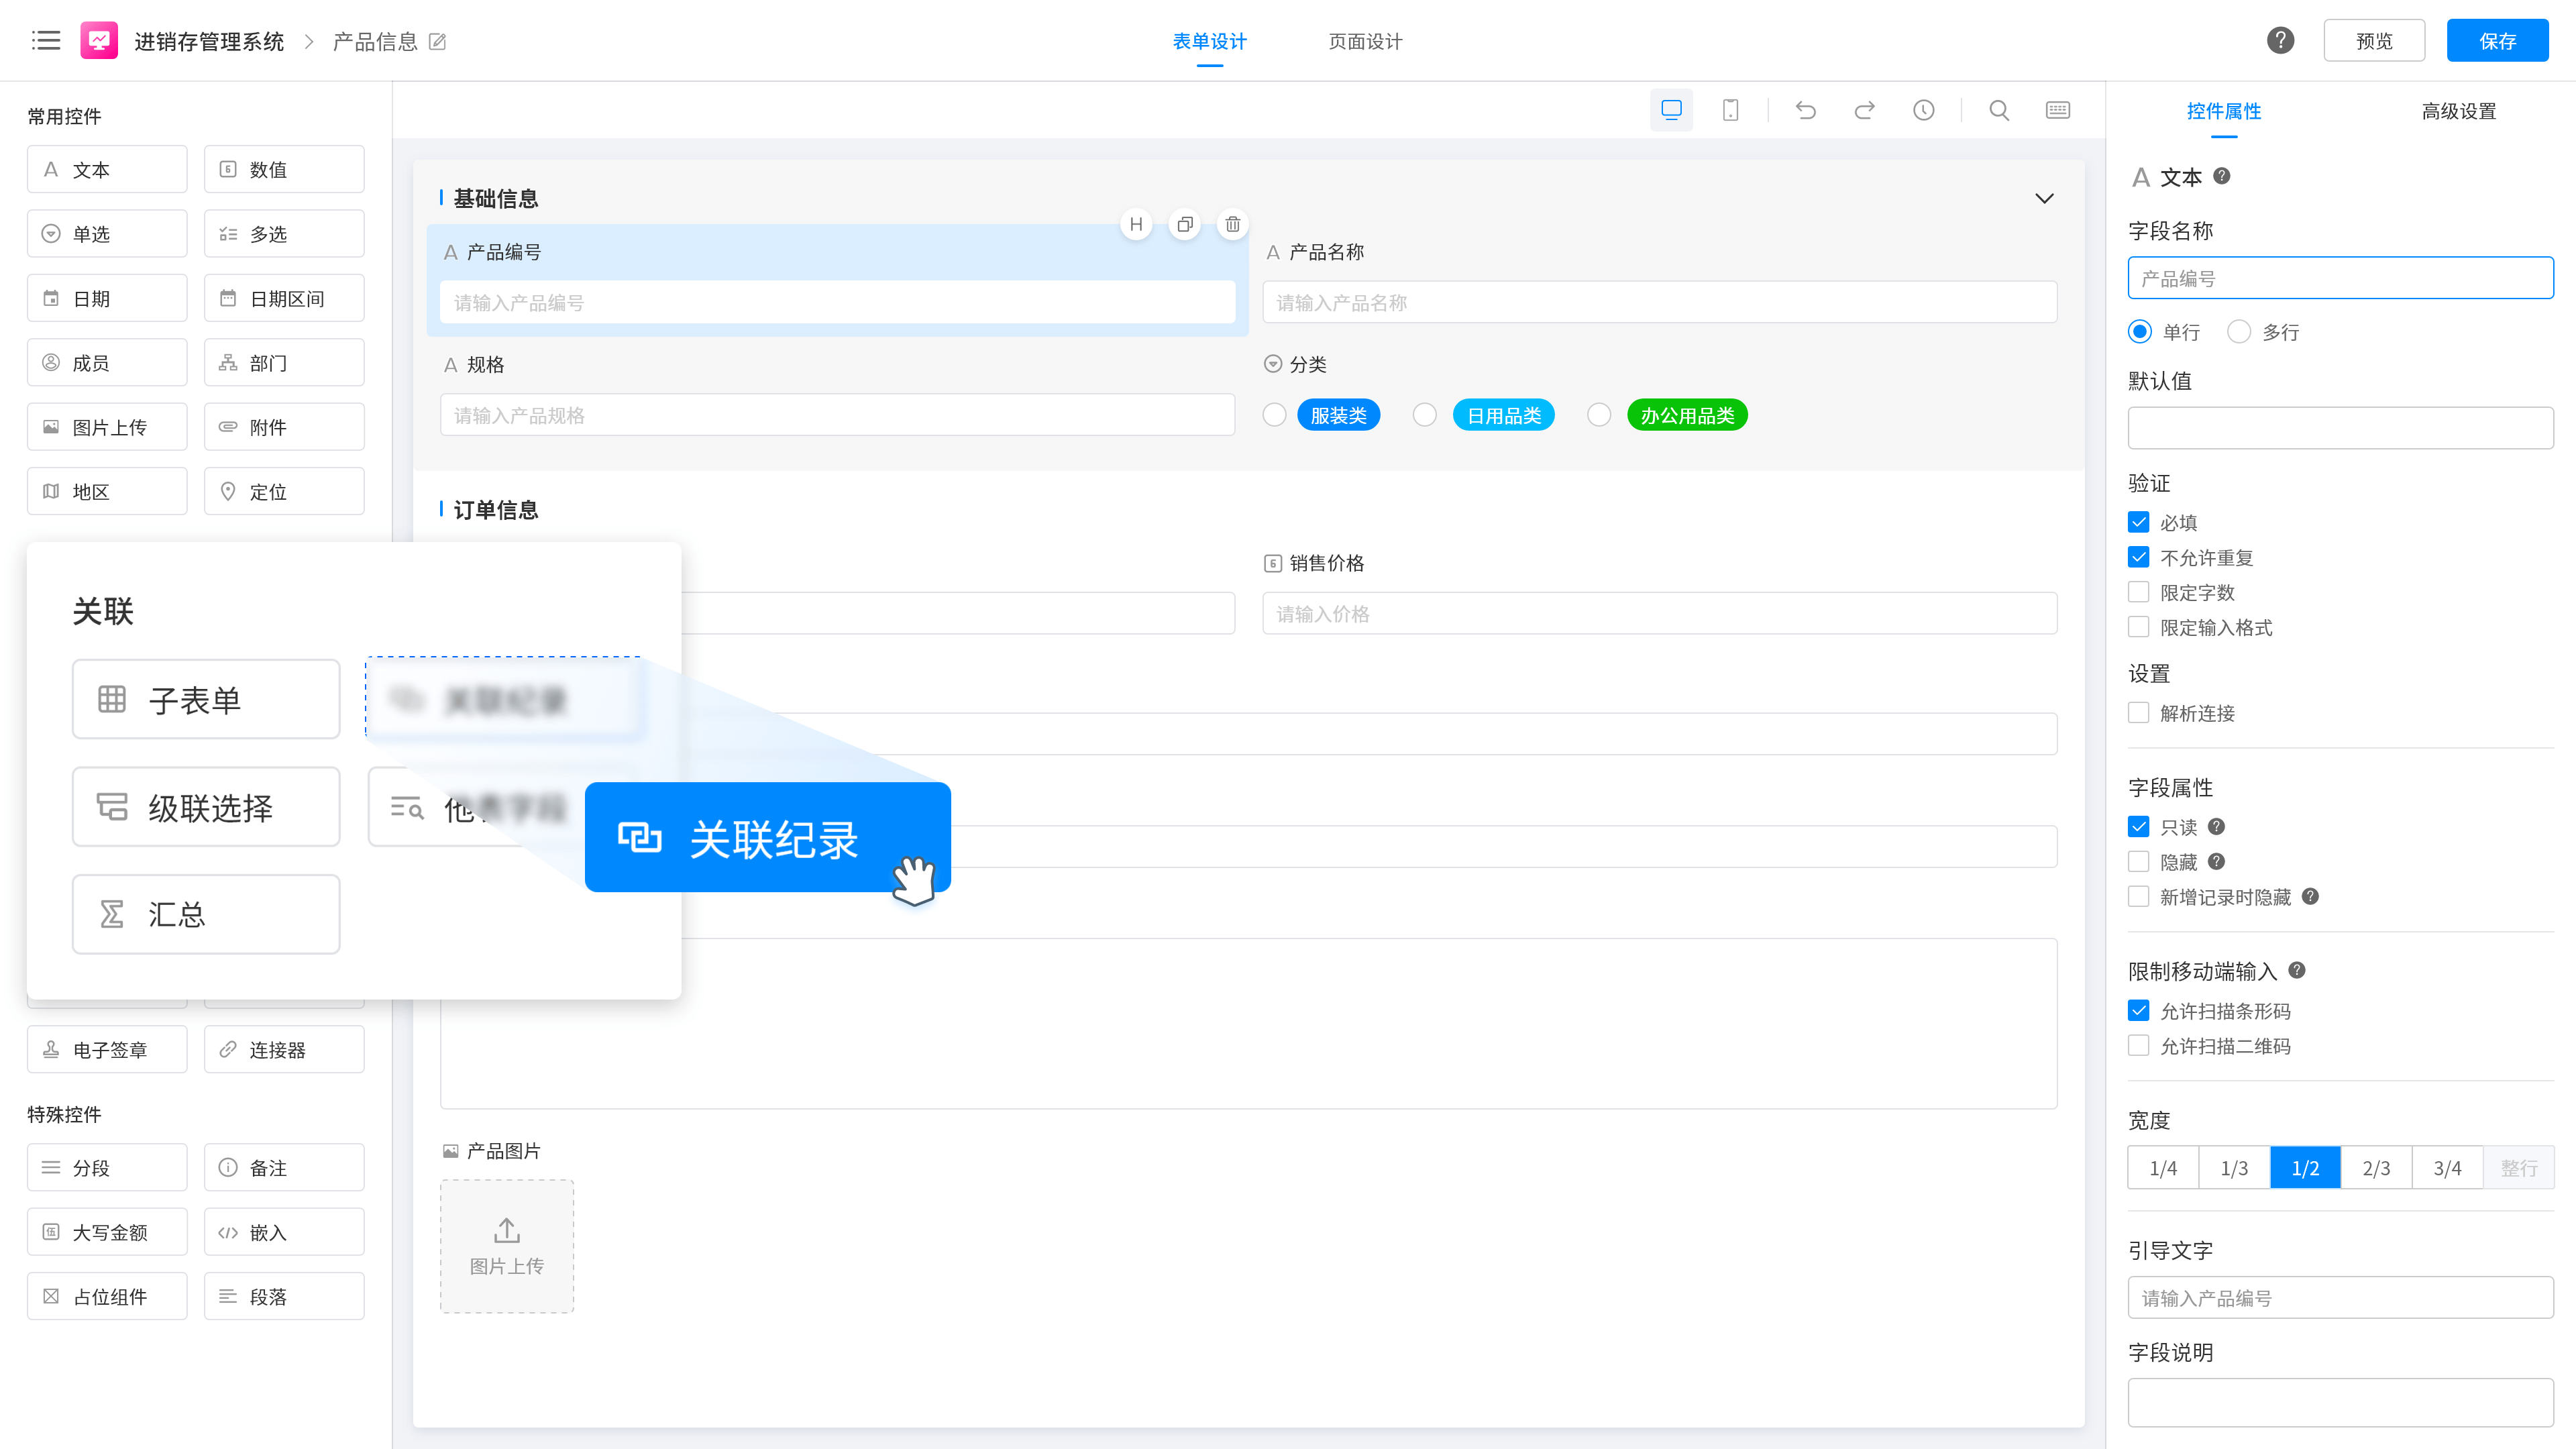Toggle the 允许扫描条形码 checkbox
The width and height of the screenshot is (2576, 1449).
(x=2139, y=1010)
